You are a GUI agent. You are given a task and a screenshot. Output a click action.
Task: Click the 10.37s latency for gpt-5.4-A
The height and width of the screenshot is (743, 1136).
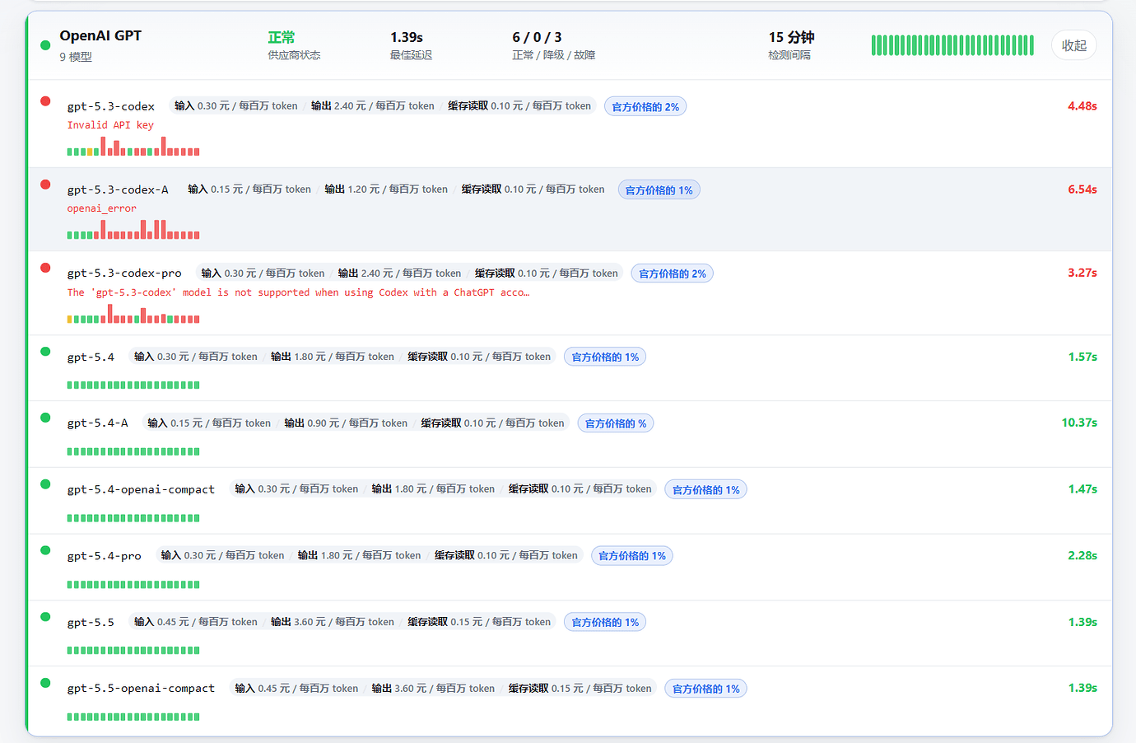pos(1079,423)
